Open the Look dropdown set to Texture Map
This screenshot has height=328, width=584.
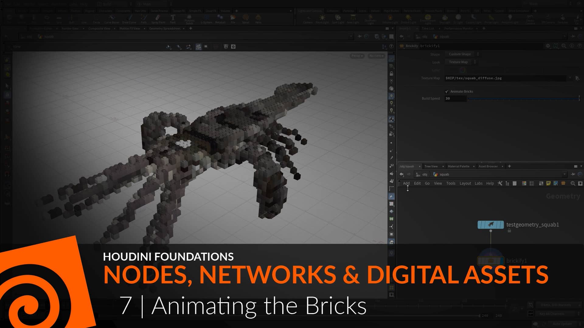460,62
